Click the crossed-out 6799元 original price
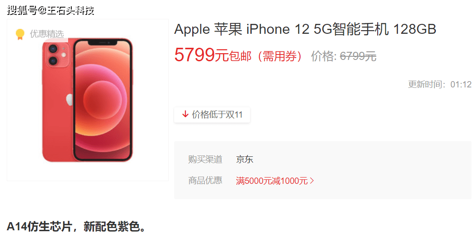The width and height of the screenshot is (476, 251). click(358, 56)
